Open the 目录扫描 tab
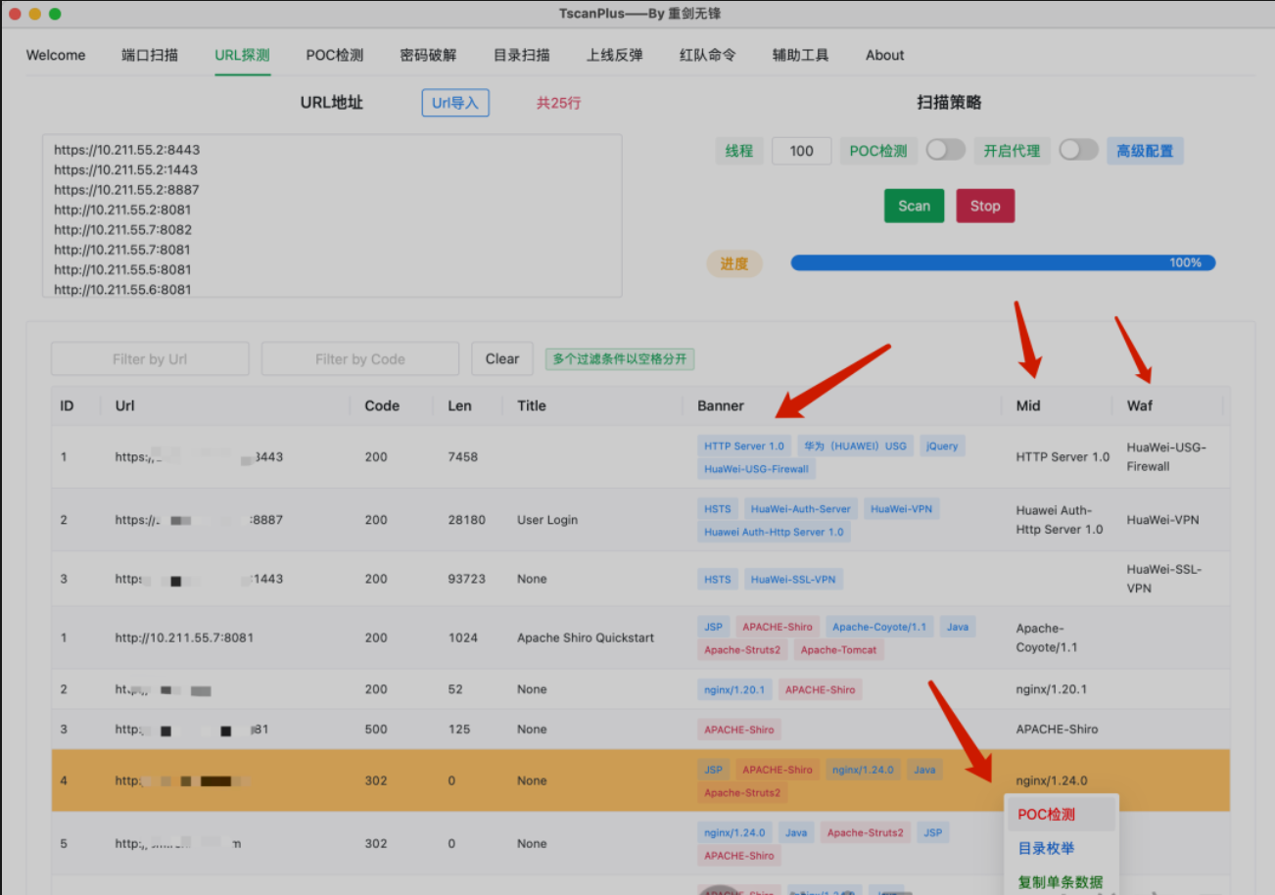This screenshot has width=1275, height=895. (x=522, y=55)
